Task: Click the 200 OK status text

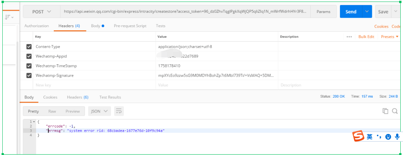Action: point(339,96)
